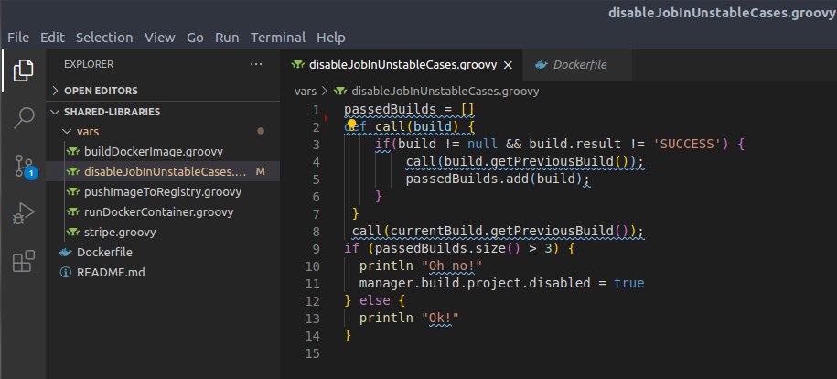The width and height of the screenshot is (837, 379).
Task: Open the Search view in activity bar
Action: pyautogui.click(x=24, y=117)
